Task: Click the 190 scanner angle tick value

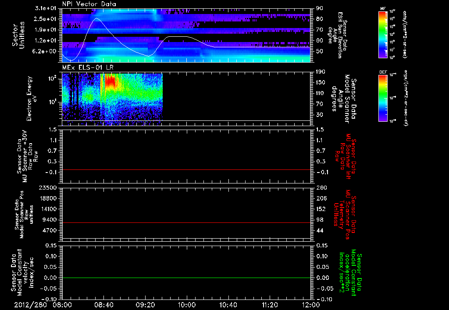Action: coord(321,72)
